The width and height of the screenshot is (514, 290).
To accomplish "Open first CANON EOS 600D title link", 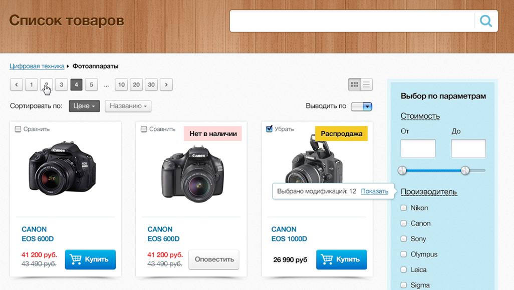I will (x=38, y=234).
